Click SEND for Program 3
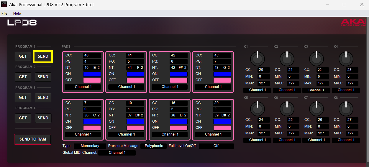Screen dimensions: 369x167 click(x=43, y=98)
